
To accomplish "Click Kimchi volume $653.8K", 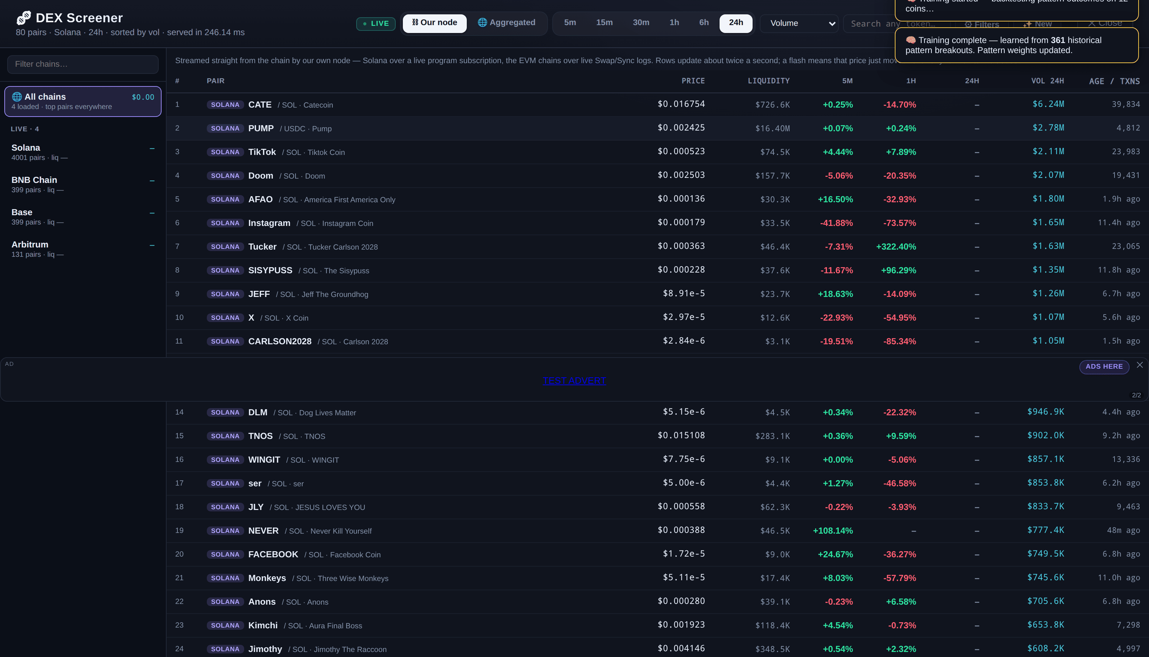I will tap(1046, 625).
